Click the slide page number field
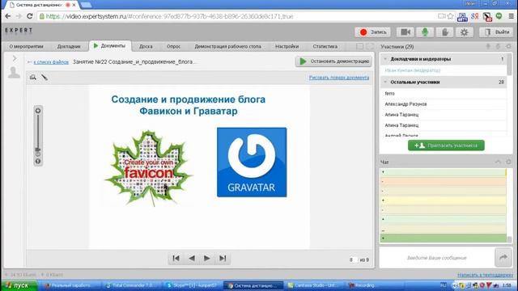Screen dimensions: 518x291 coord(353,259)
